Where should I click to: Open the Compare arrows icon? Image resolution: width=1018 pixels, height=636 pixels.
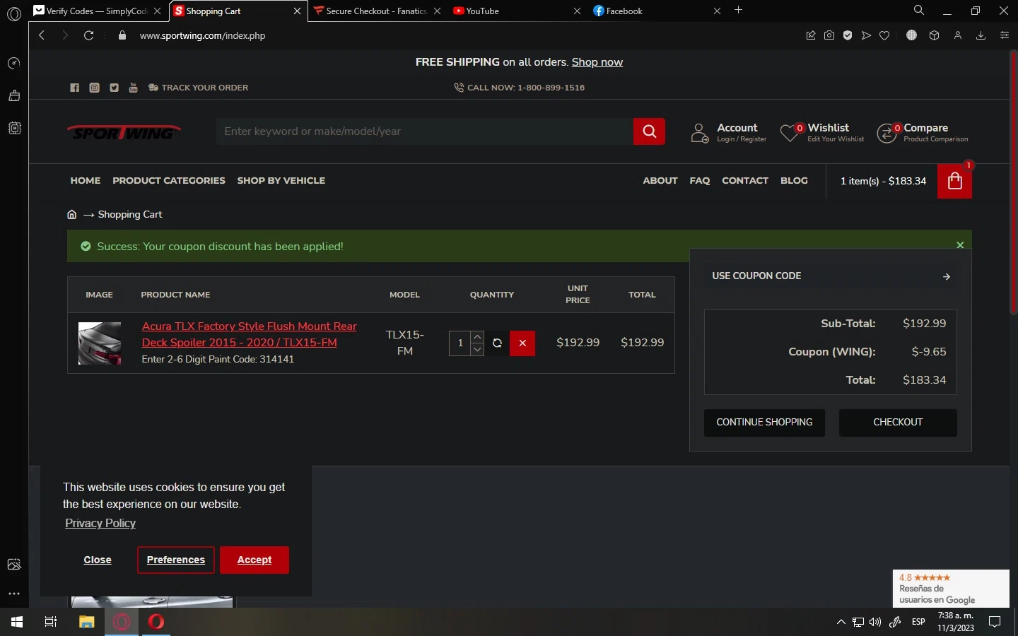click(x=887, y=132)
